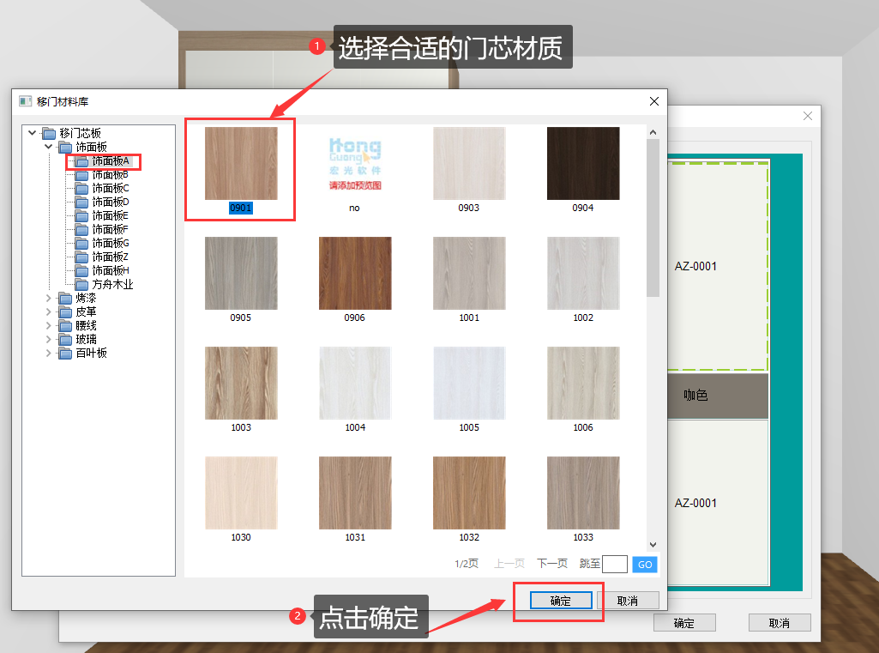Select the lower AZ-0001 door panel
879x653 pixels.
(x=718, y=503)
